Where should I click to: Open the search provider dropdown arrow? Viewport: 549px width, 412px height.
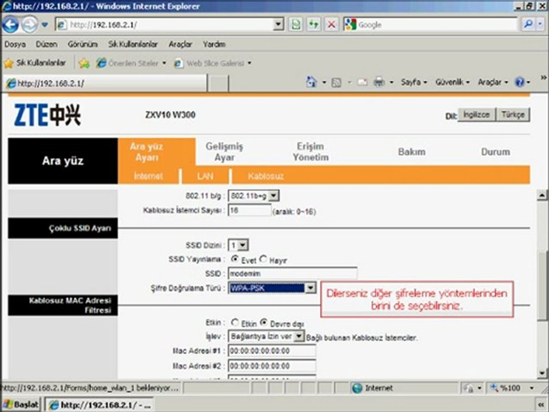click(x=540, y=24)
